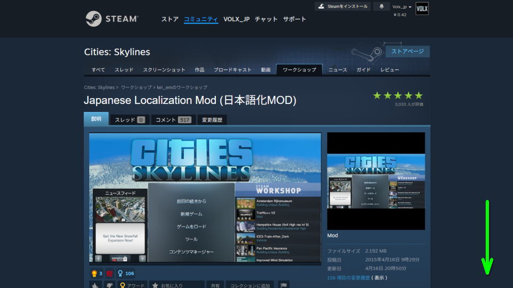Screen dimensions: 513x288
Task: Select the すべて hub tab
Action: 98,70
